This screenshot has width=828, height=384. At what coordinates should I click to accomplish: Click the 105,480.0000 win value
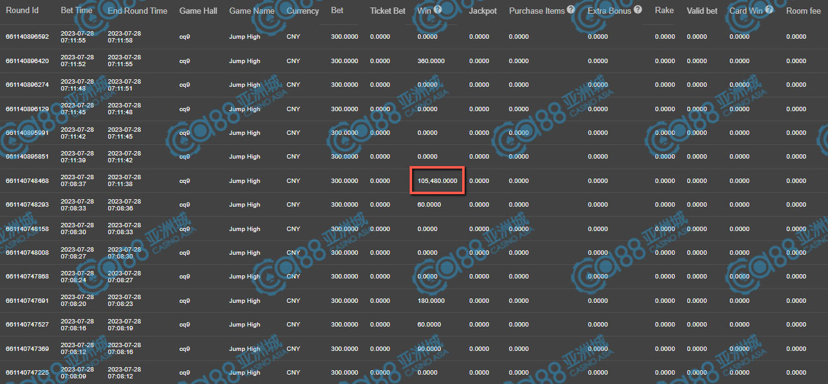click(437, 181)
